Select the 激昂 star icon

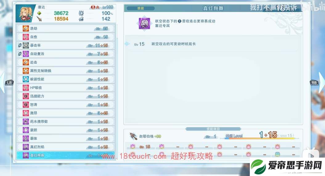tap(26, 113)
